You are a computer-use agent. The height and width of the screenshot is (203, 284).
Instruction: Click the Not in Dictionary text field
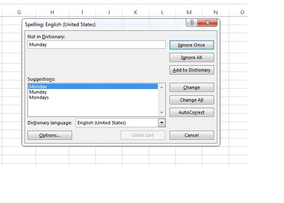click(96, 45)
